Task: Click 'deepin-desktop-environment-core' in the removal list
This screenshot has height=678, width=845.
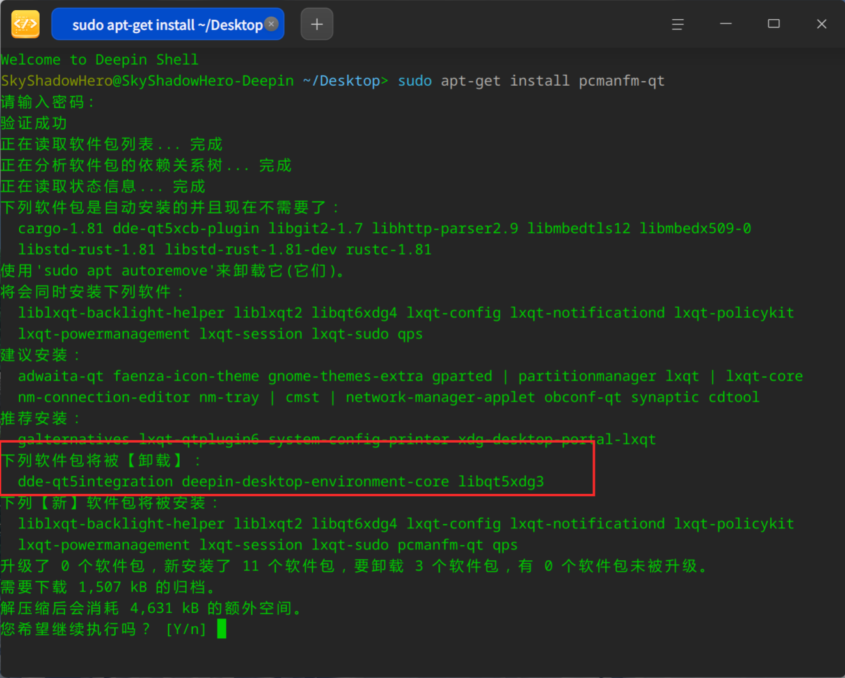Action: [x=315, y=482]
